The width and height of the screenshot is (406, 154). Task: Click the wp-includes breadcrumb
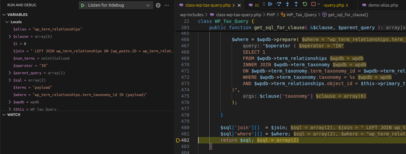191,15
